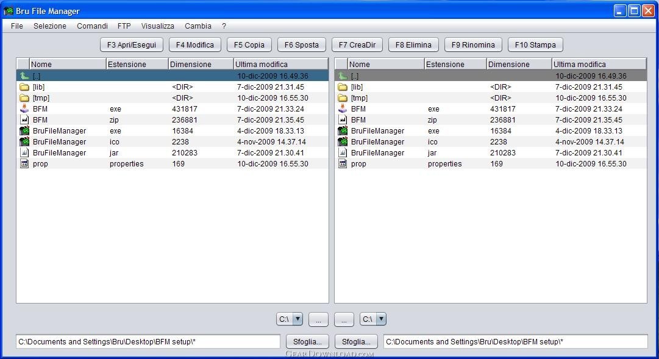659x359 pixels.
Task: Click the BruFileManager ico icon in right pane
Action: tap(343, 141)
